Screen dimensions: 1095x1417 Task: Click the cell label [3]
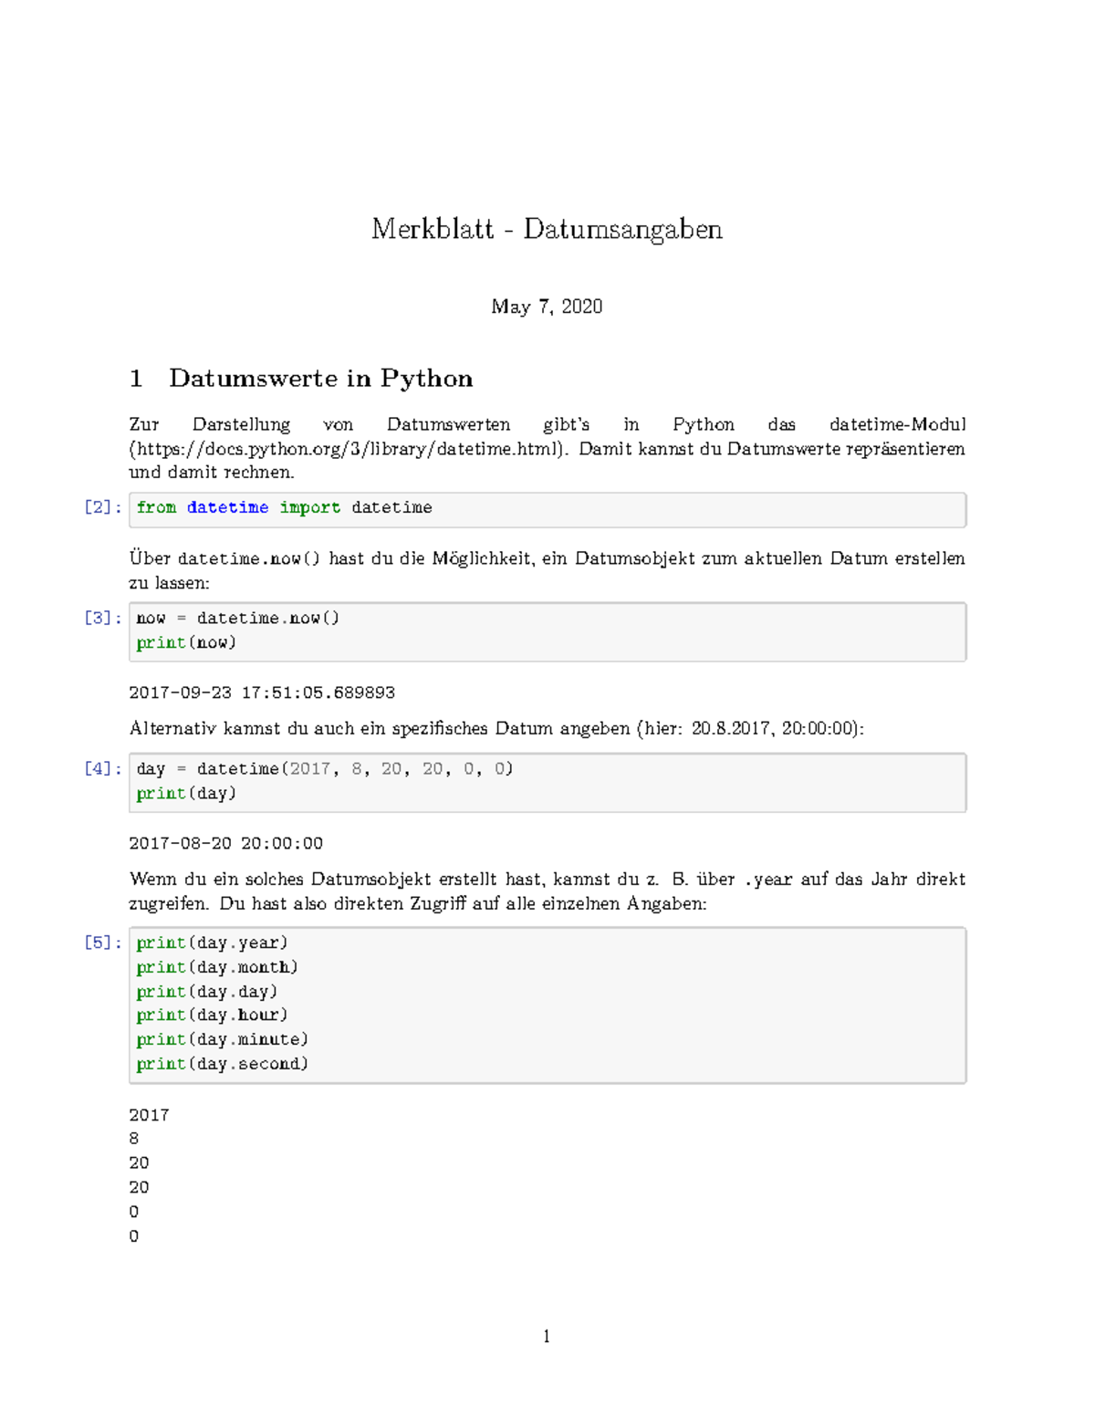(100, 618)
